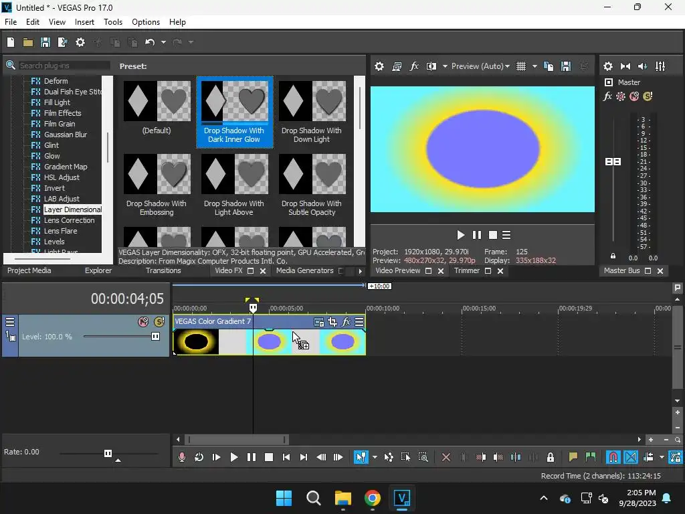The height and width of the screenshot is (514, 685).
Task: Open the Options menu
Action: click(x=146, y=22)
